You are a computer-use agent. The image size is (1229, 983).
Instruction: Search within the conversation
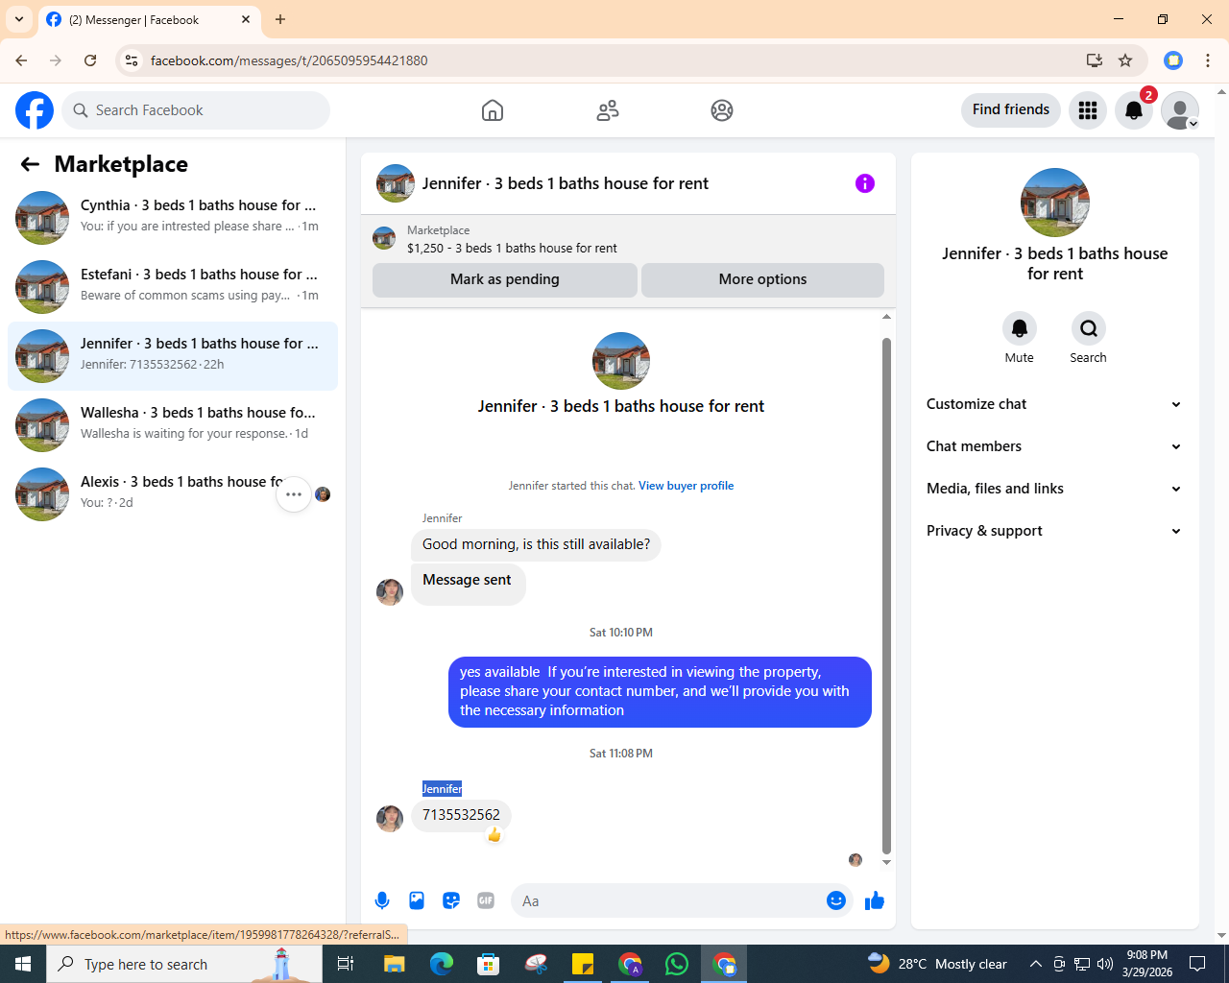tap(1089, 328)
